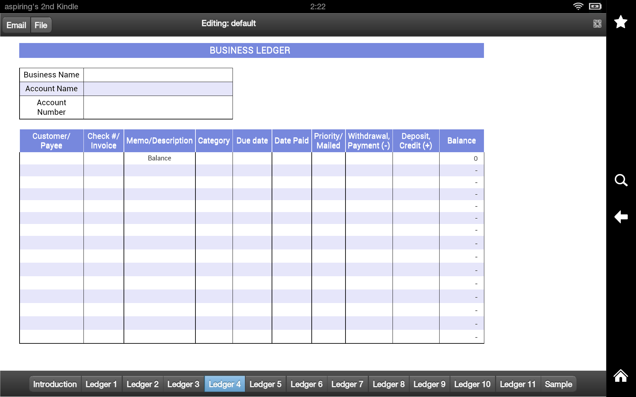Tap the battery indicator icon
636x397 pixels.
tap(595, 6)
